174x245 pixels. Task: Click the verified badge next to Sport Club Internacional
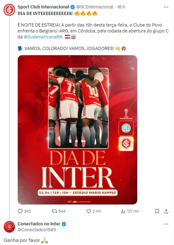[x=73, y=7]
